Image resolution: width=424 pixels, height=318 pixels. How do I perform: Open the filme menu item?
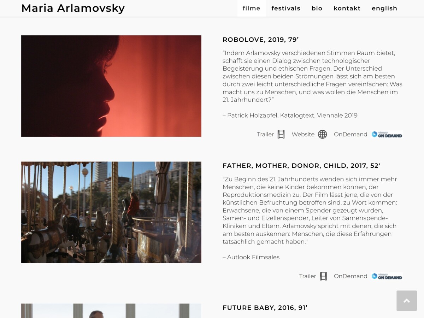[x=252, y=8]
